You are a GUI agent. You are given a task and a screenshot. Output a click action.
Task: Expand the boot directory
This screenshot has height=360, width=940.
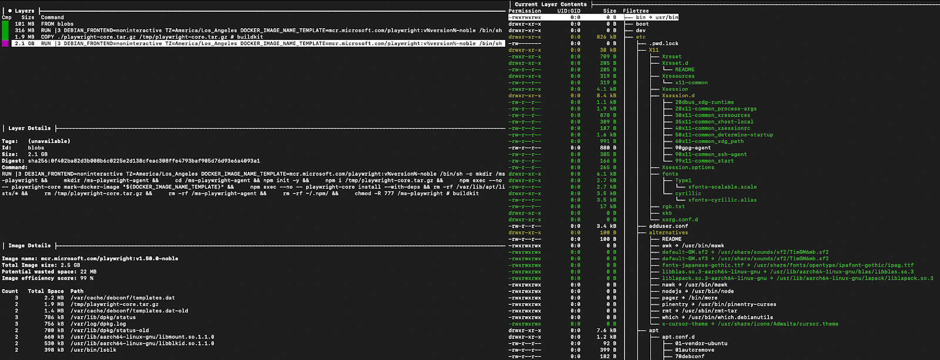tap(642, 24)
